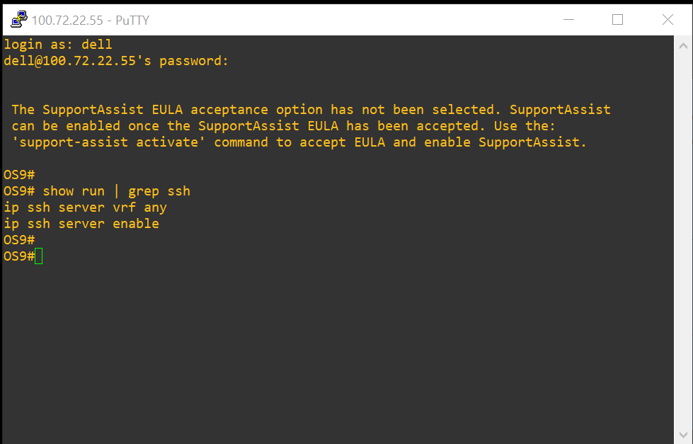Click the first OS9# prompt line

click(x=19, y=174)
